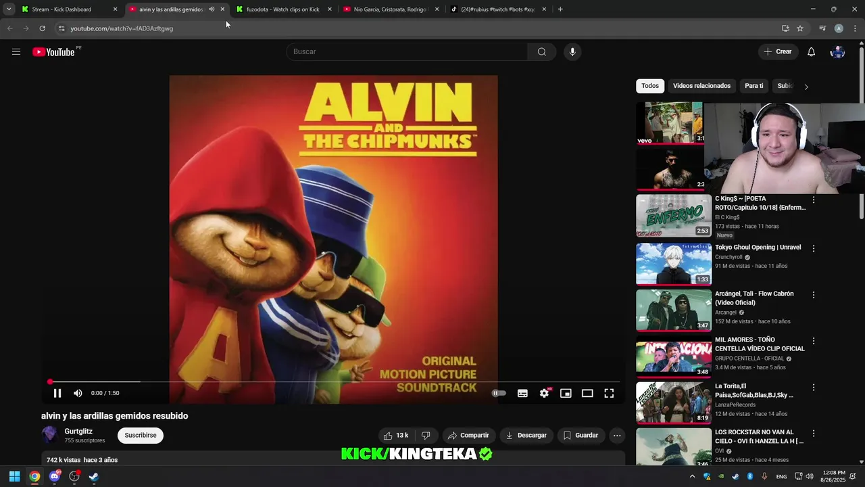Enter fullscreen on the video
This screenshot has height=487, width=865.
tap(609, 393)
